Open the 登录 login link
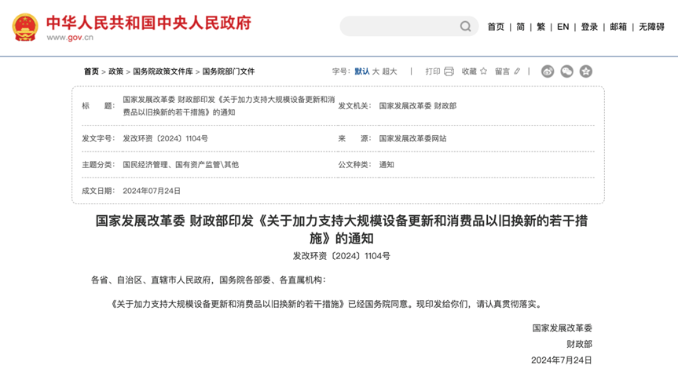 (x=589, y=27)
